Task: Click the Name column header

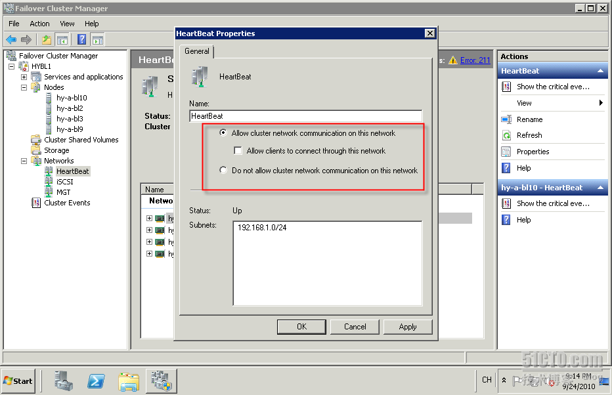Action: click(x=157, y=189)
